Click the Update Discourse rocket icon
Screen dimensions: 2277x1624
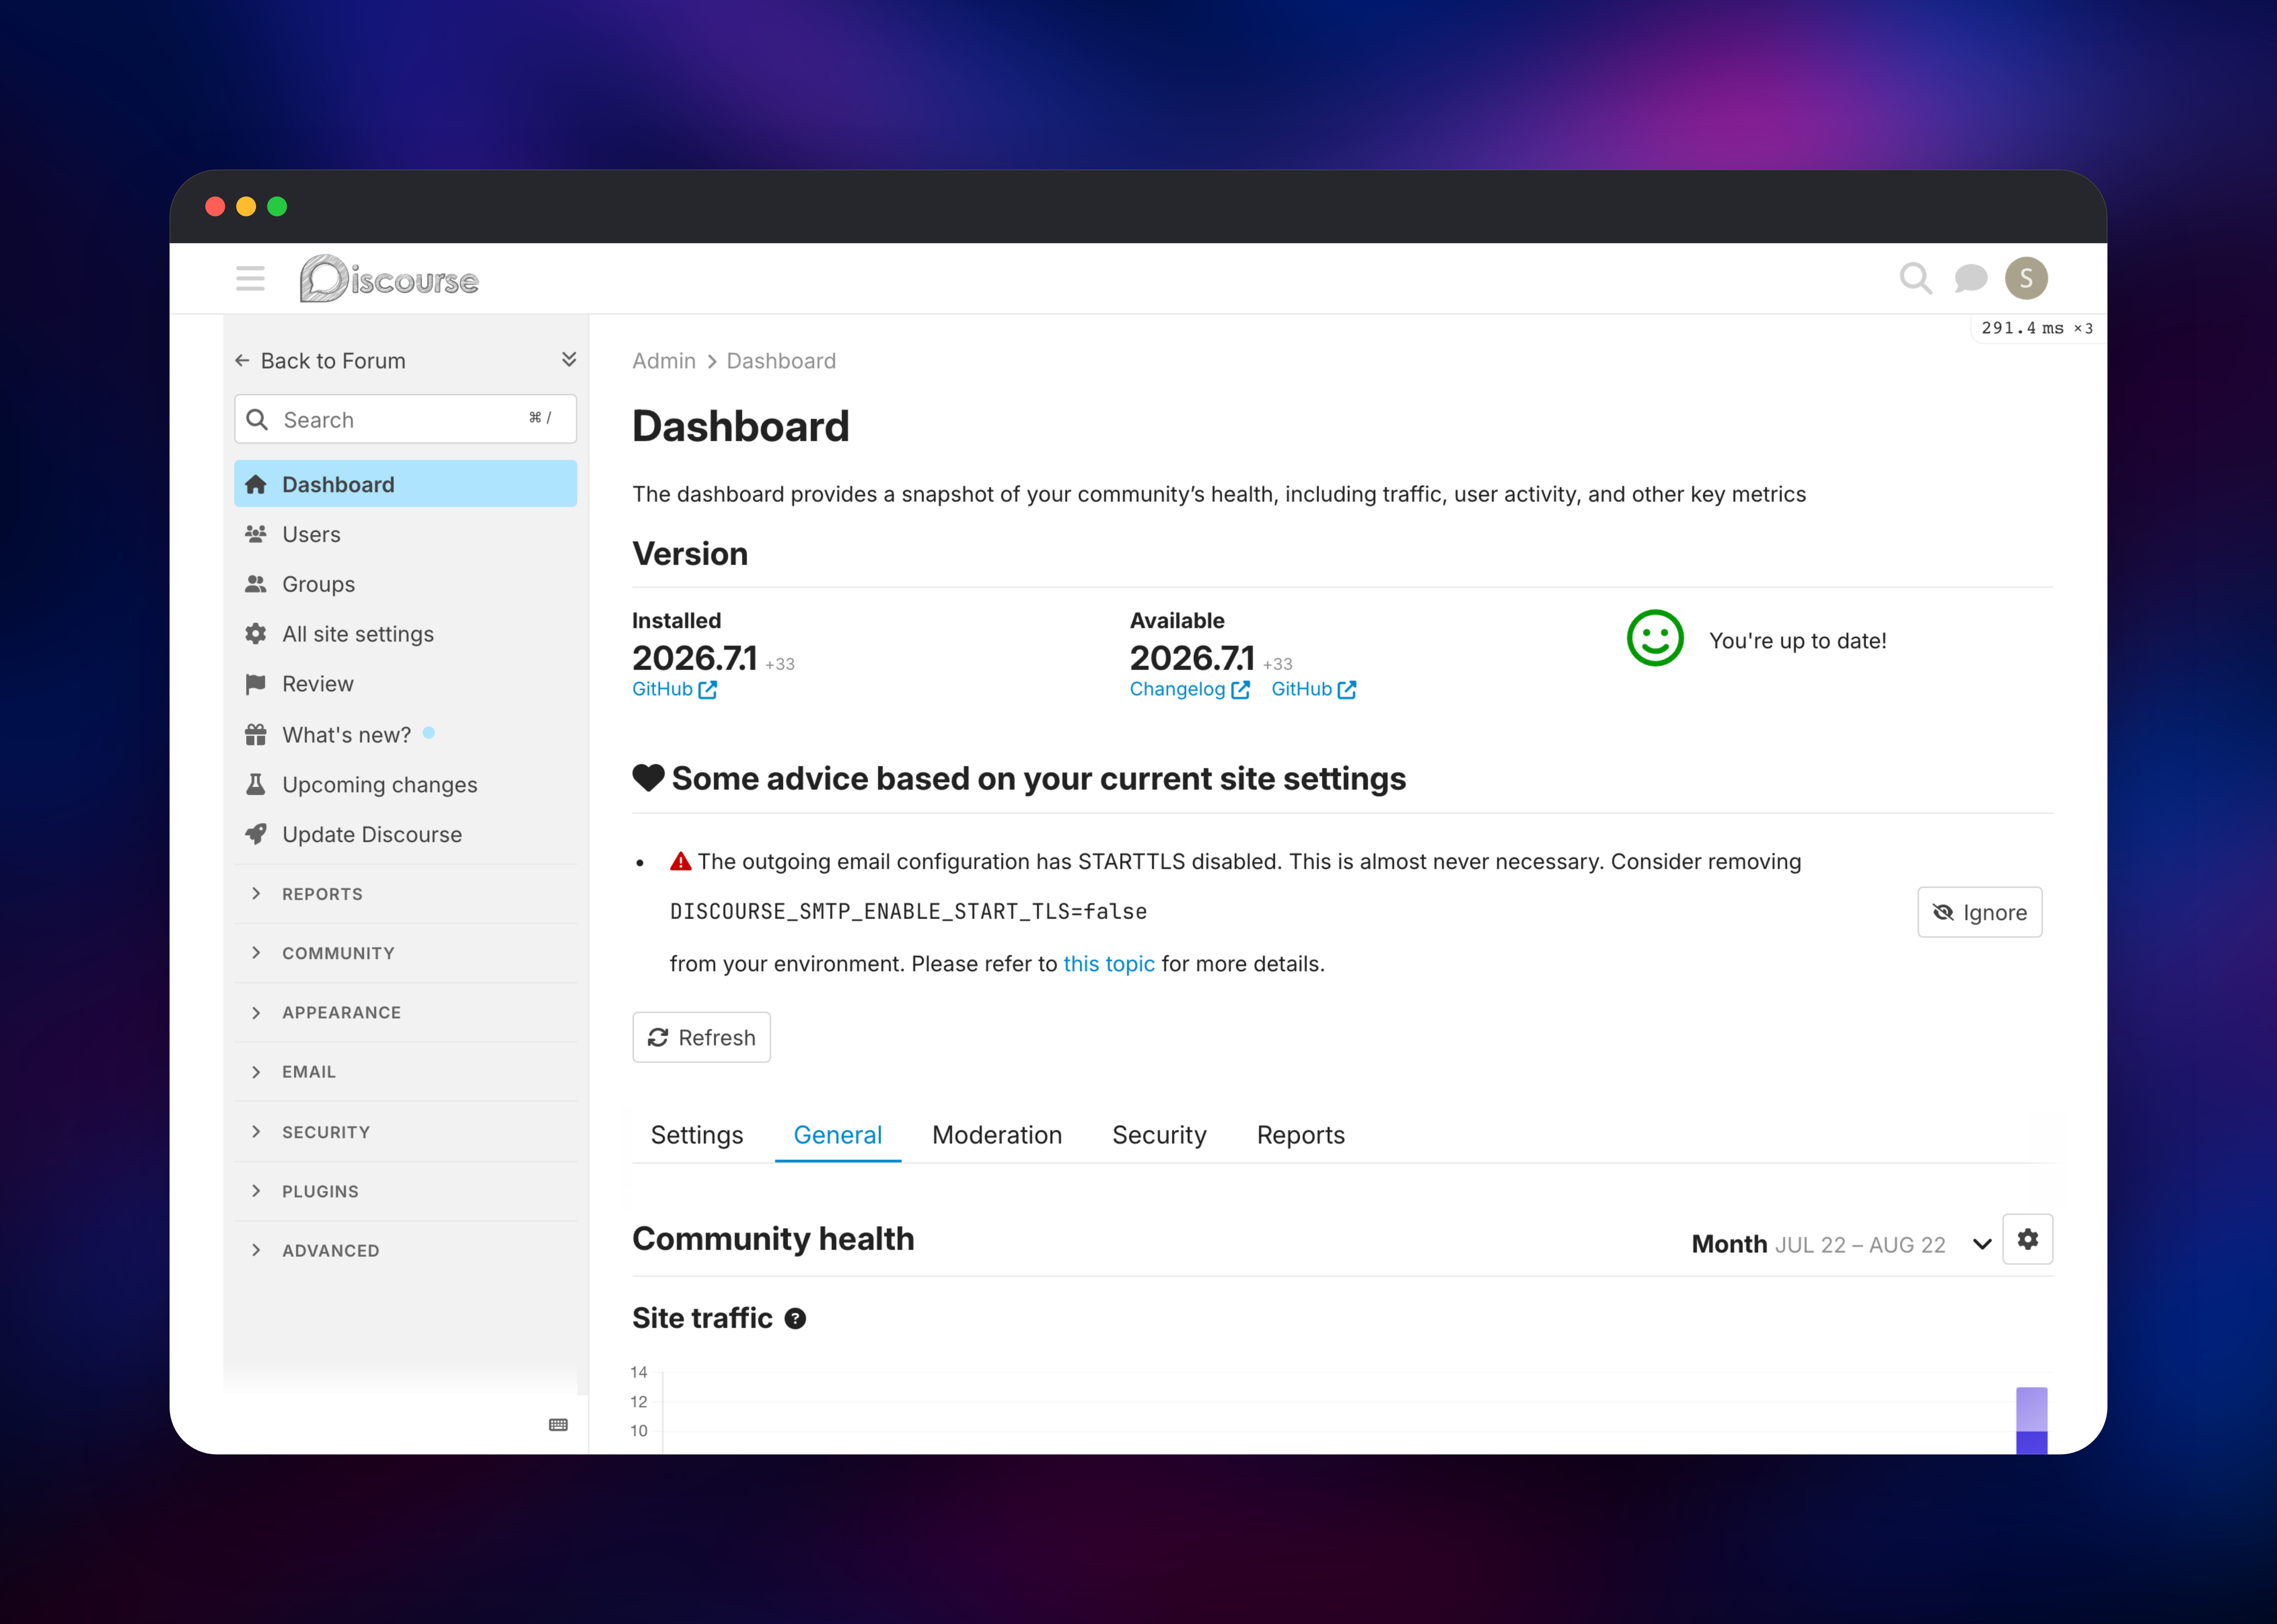coord(256,834)
